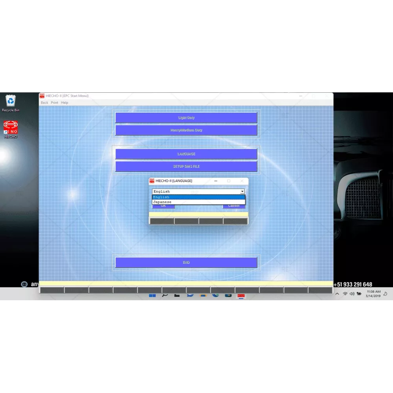This screenshot has height=393, width=393.
Task: Choose Japanese from the language list
Action: coord(198,202)
